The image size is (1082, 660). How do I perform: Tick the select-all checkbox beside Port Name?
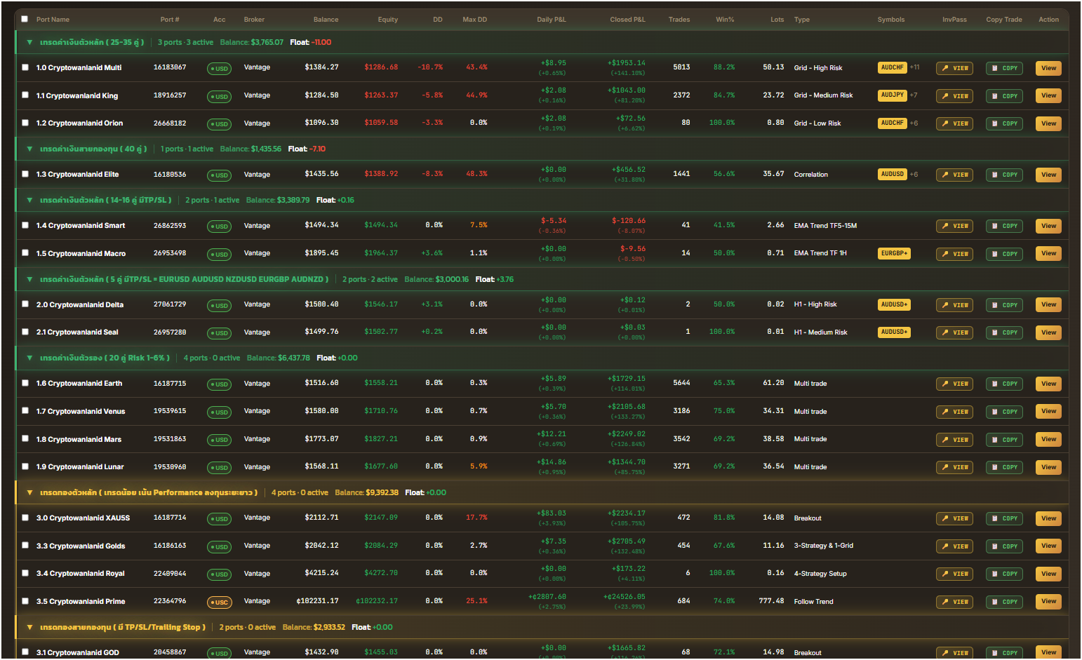25,20
